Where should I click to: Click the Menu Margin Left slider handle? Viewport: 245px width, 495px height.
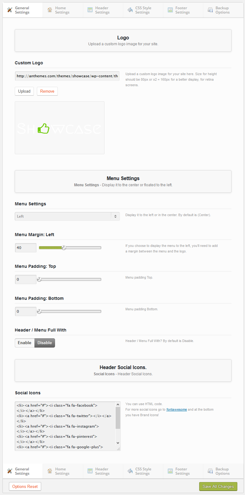(64, 247)
